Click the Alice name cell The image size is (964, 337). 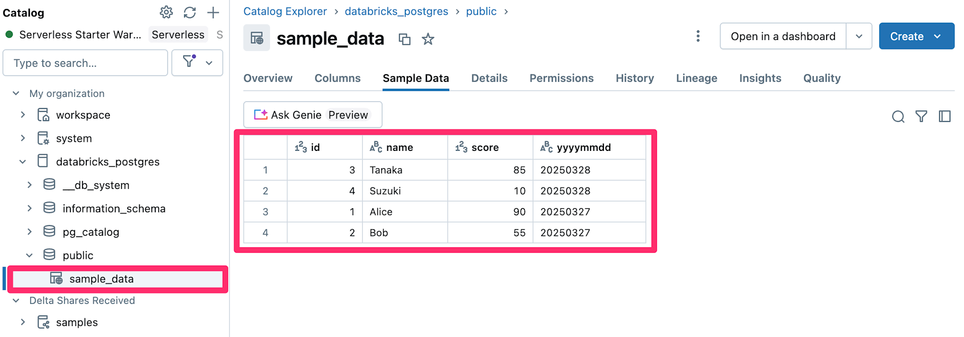405,212
